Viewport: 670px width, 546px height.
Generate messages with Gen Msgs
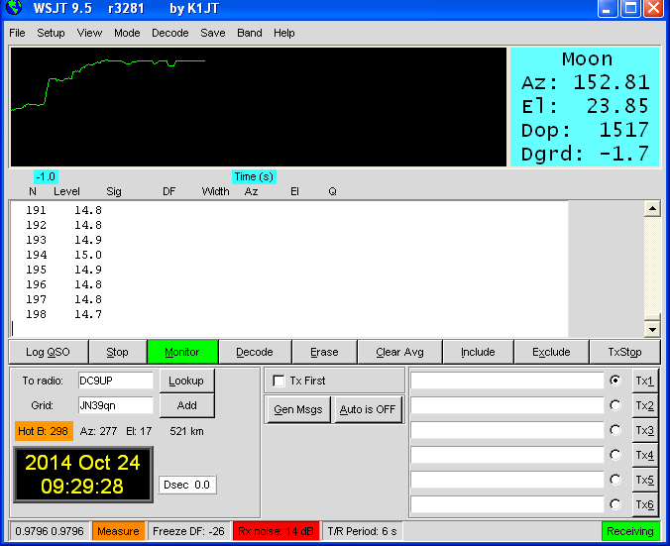297,409
